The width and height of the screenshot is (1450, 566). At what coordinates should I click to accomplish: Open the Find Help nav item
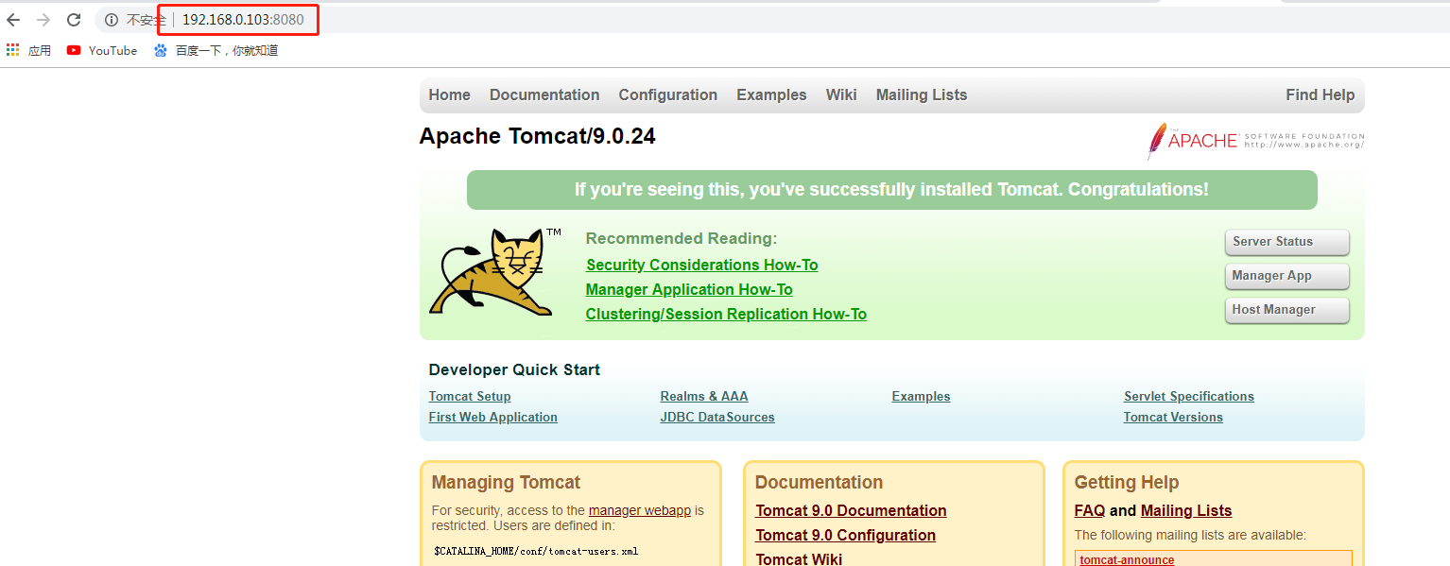[1320, 94]
